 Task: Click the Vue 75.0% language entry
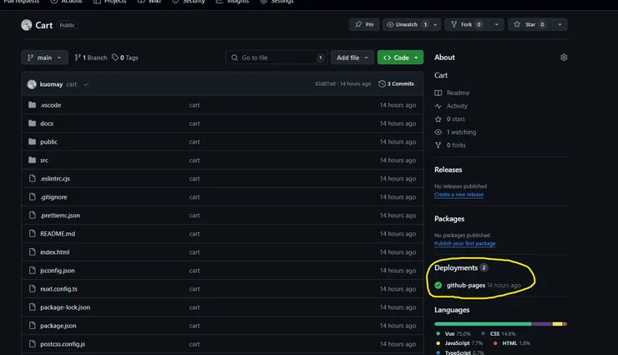click(x=453, y=334)
